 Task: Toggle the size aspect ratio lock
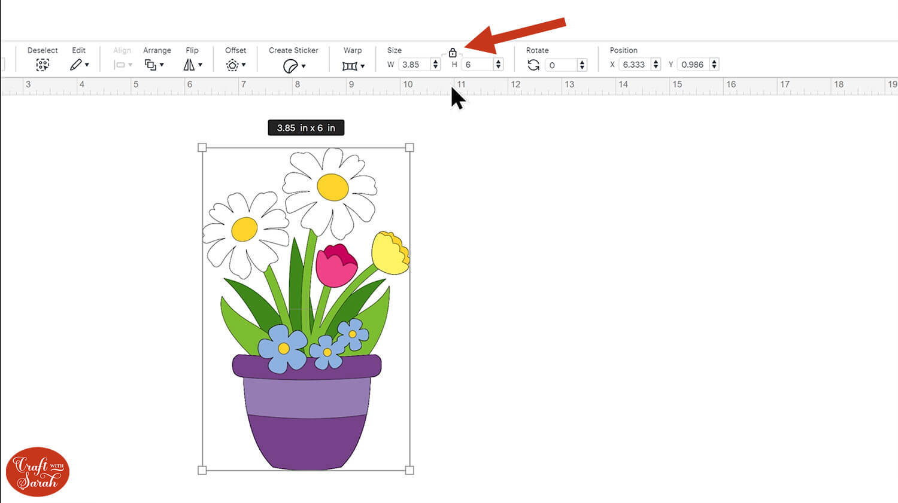[453, 53]
